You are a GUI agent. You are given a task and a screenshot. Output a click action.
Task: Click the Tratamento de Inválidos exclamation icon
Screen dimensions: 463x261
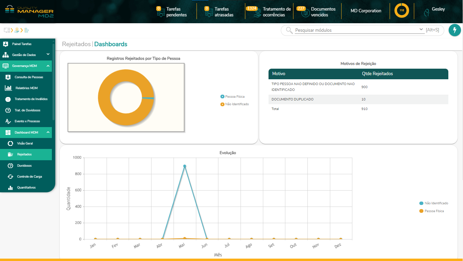[8, 99]
